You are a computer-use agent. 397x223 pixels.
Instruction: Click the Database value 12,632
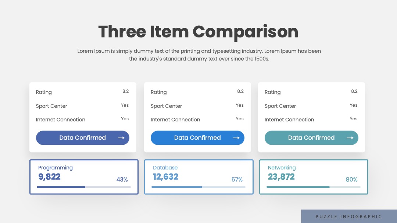click(165, 177)
